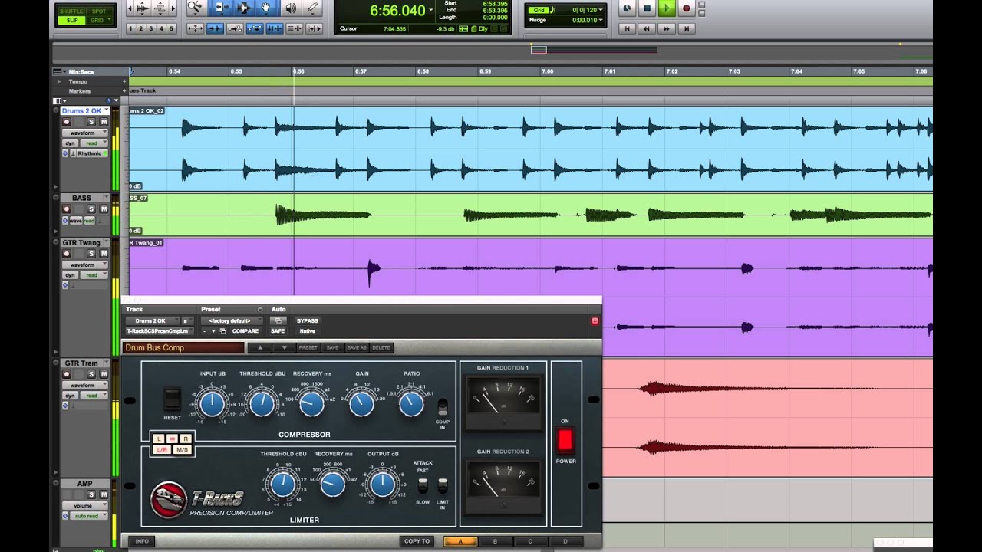Screen dimensions: 982x552
Task: Click the COMPARE button
Action: (x=245, y=330)
